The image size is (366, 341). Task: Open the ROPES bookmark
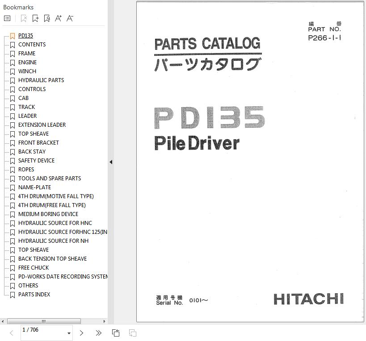click(x=26, y=170)
